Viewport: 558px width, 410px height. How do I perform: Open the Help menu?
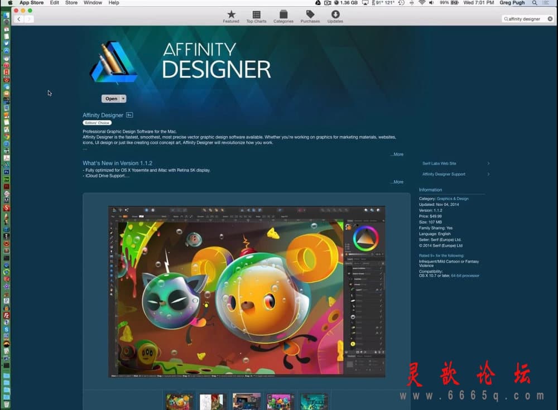click(x=114, y=2)
